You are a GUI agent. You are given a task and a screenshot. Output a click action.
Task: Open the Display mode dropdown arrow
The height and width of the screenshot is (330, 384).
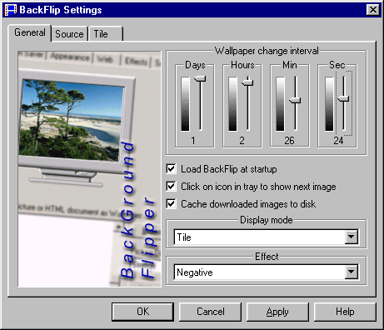[352, 237]
